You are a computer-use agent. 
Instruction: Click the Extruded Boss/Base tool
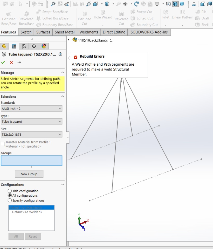point(9,19)
